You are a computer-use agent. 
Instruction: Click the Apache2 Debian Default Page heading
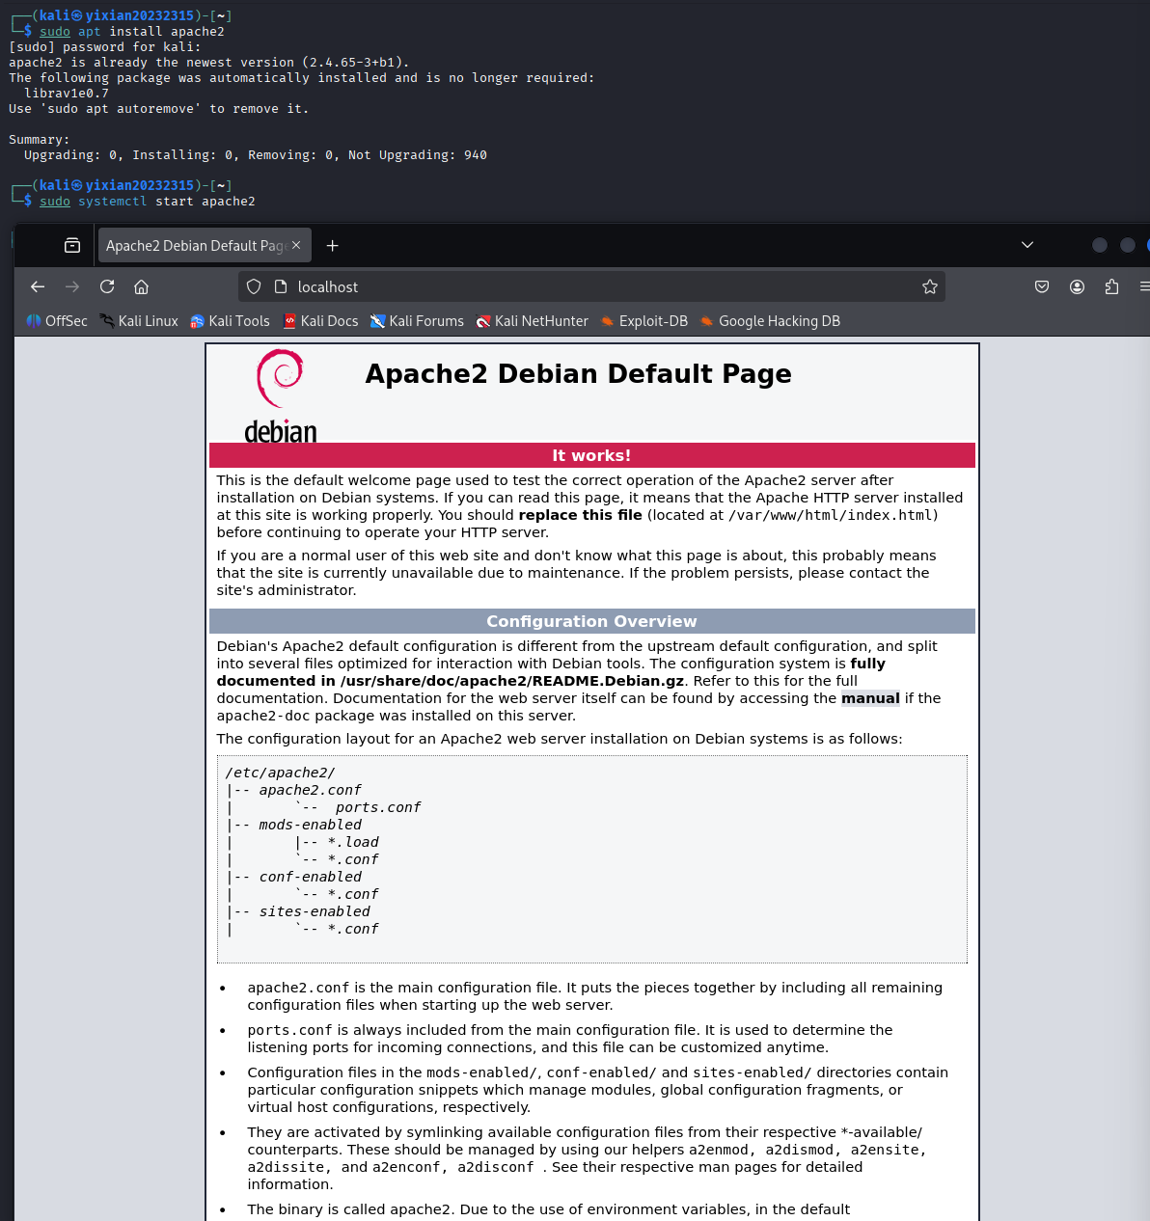point(578,374)
